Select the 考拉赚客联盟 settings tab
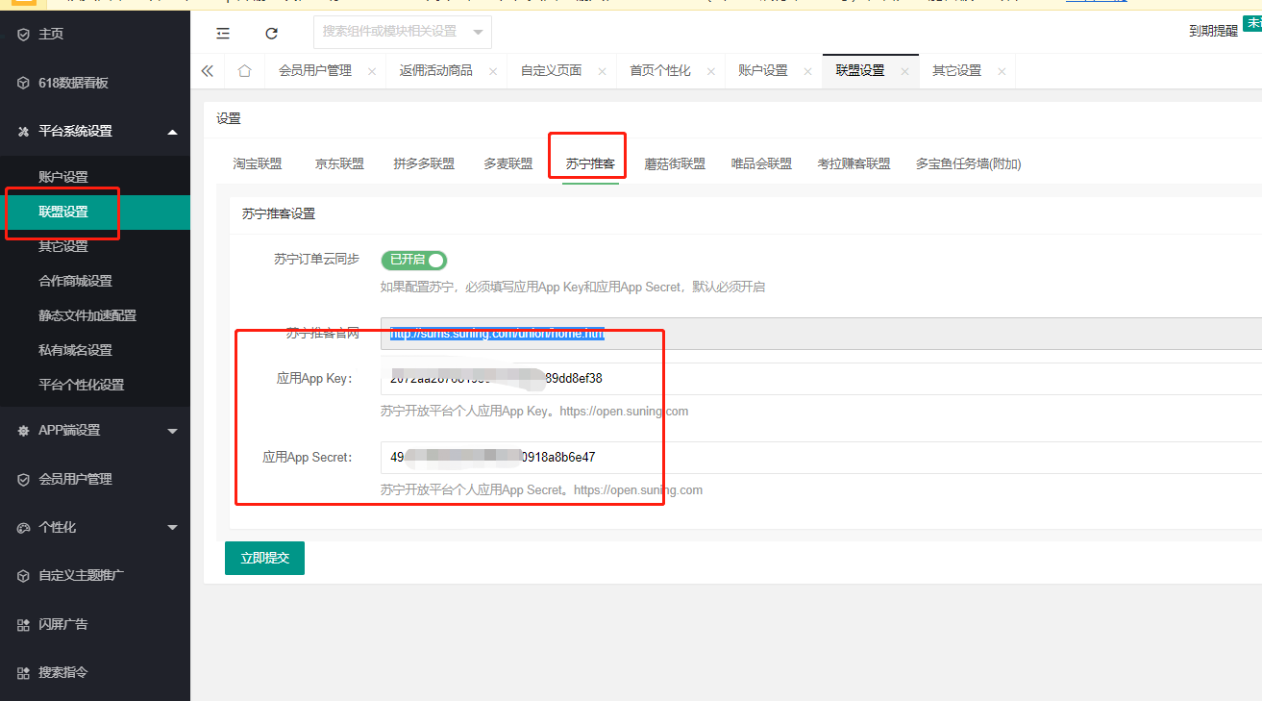This screenshot has height=701, width=1262. tap(854, 164)
